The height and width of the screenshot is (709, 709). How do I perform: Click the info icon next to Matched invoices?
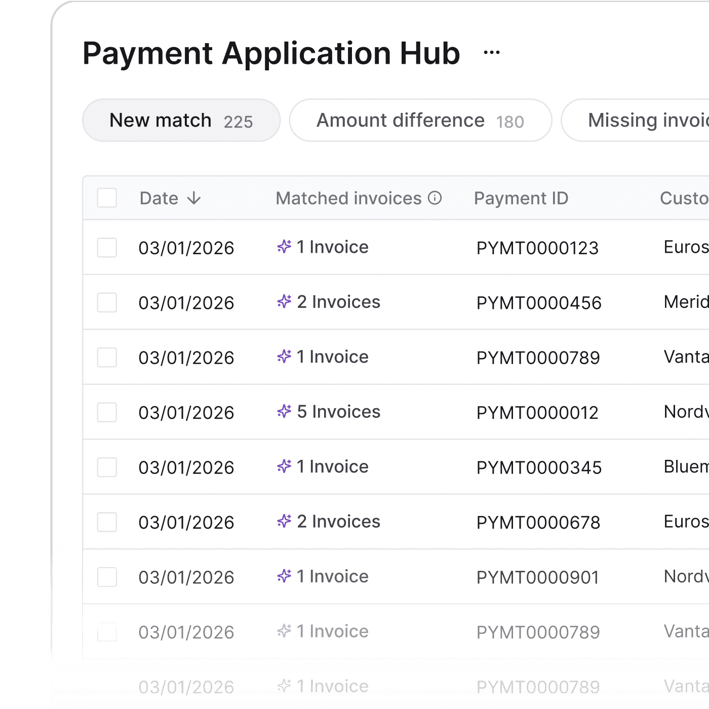tap(435, 198)
